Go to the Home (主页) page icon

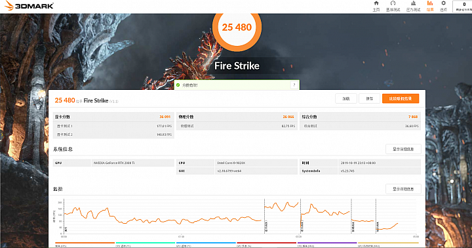point(376,3)
